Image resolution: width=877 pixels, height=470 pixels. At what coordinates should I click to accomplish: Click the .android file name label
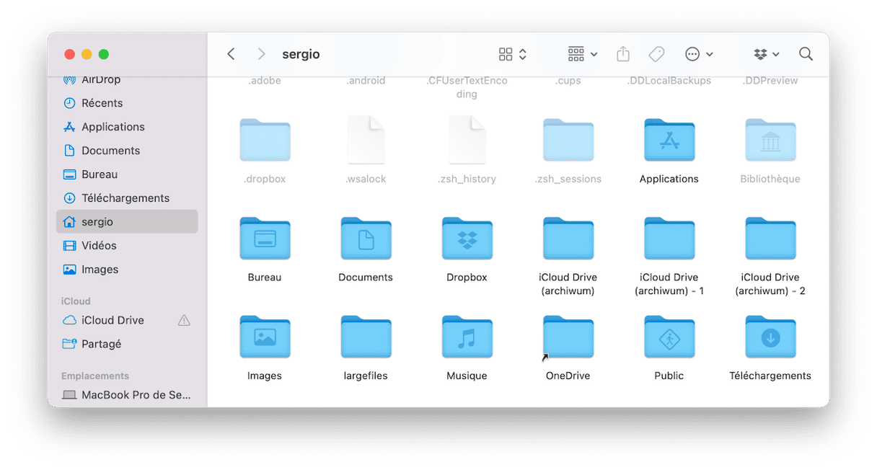pyautogui.click(x=366, y=81)
